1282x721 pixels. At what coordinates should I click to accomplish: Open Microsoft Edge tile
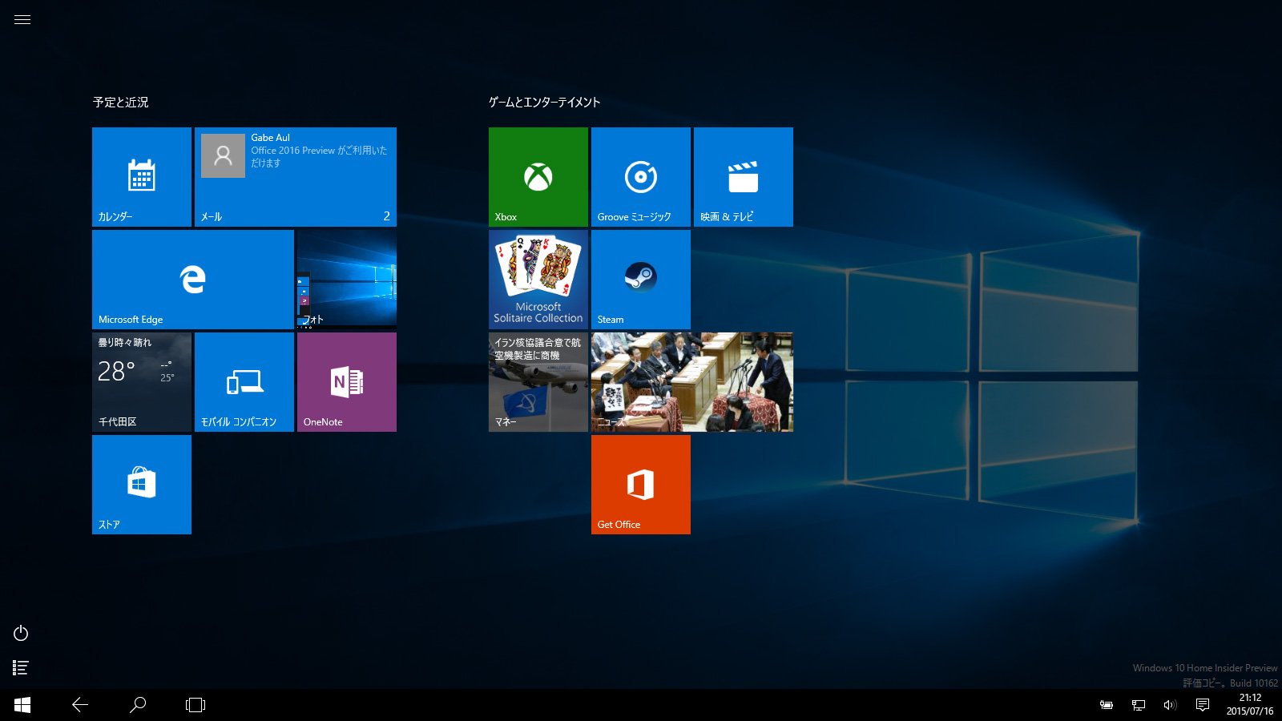(x=192, y=280)
